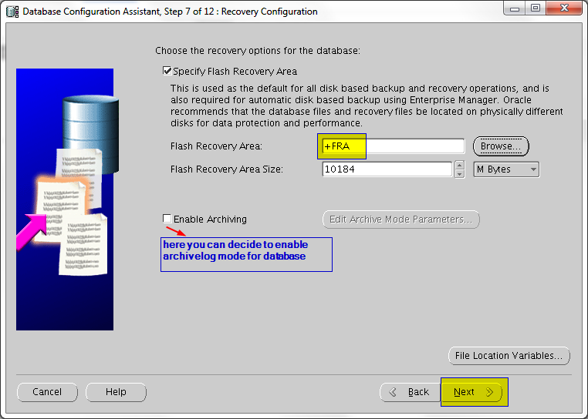The width and height of the screenshot is (588, 419).
Task: Cancel the database configuration wizard
Action: pos(47,392)
